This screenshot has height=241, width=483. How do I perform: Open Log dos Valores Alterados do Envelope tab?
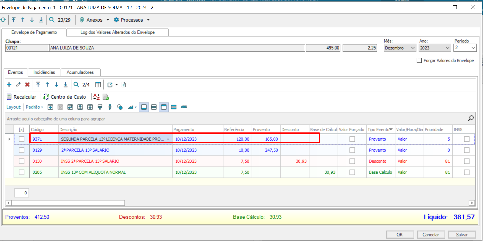(x=117, y=32)
